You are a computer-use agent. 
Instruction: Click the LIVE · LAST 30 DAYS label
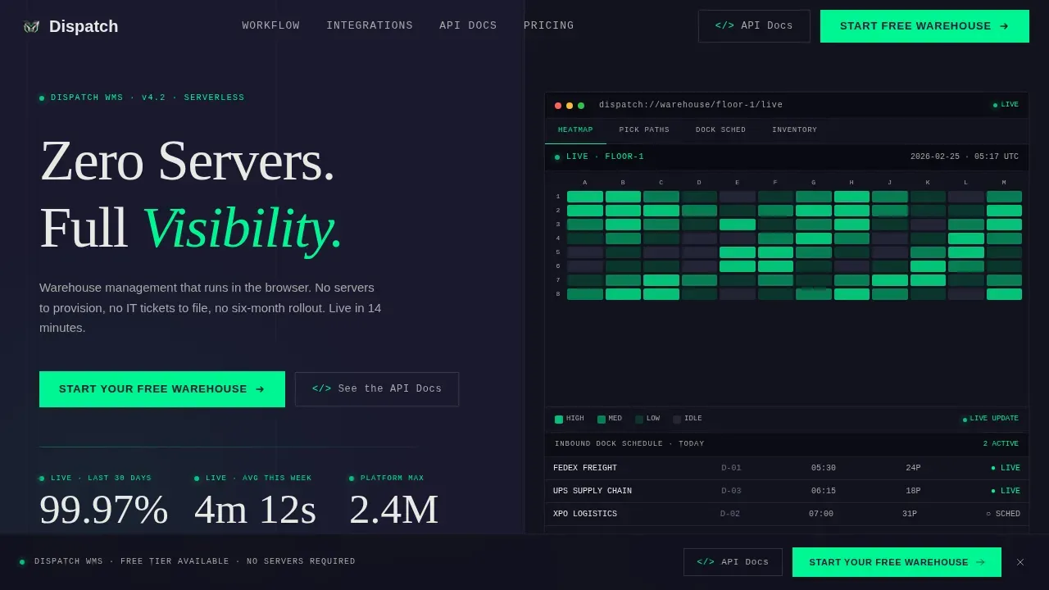pos(96,478)
